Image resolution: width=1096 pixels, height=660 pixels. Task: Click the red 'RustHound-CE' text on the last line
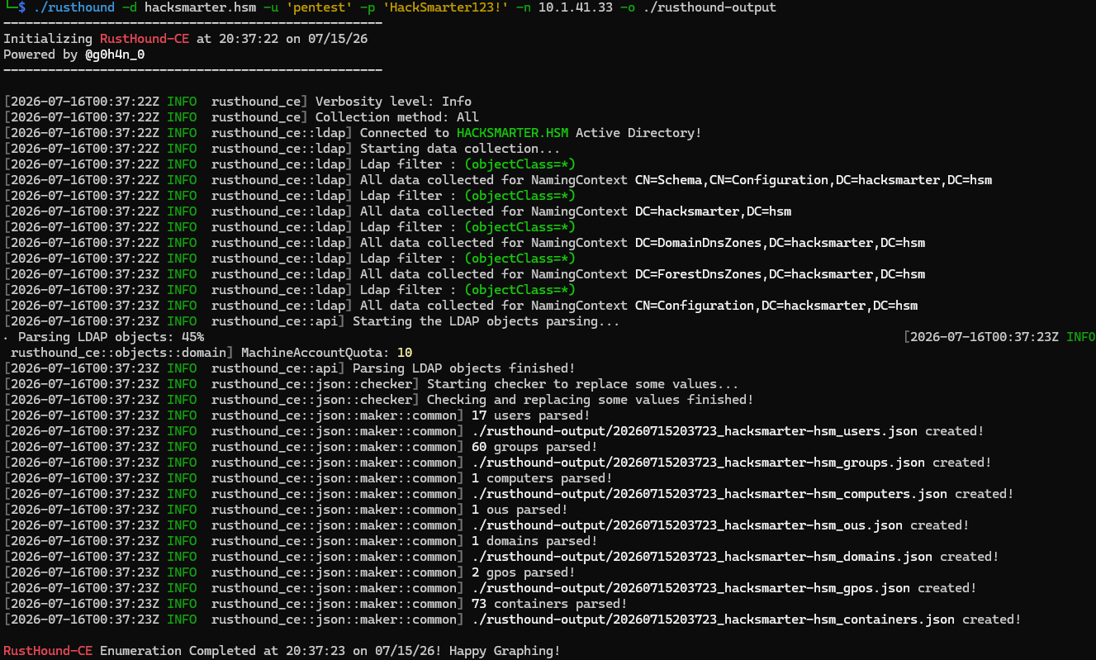48,651
